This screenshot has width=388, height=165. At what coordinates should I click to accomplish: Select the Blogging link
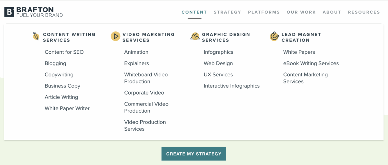point(55,63)
